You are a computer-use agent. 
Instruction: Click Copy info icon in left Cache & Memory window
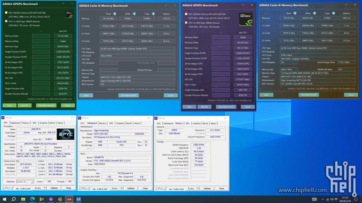[x=153, y=14]
